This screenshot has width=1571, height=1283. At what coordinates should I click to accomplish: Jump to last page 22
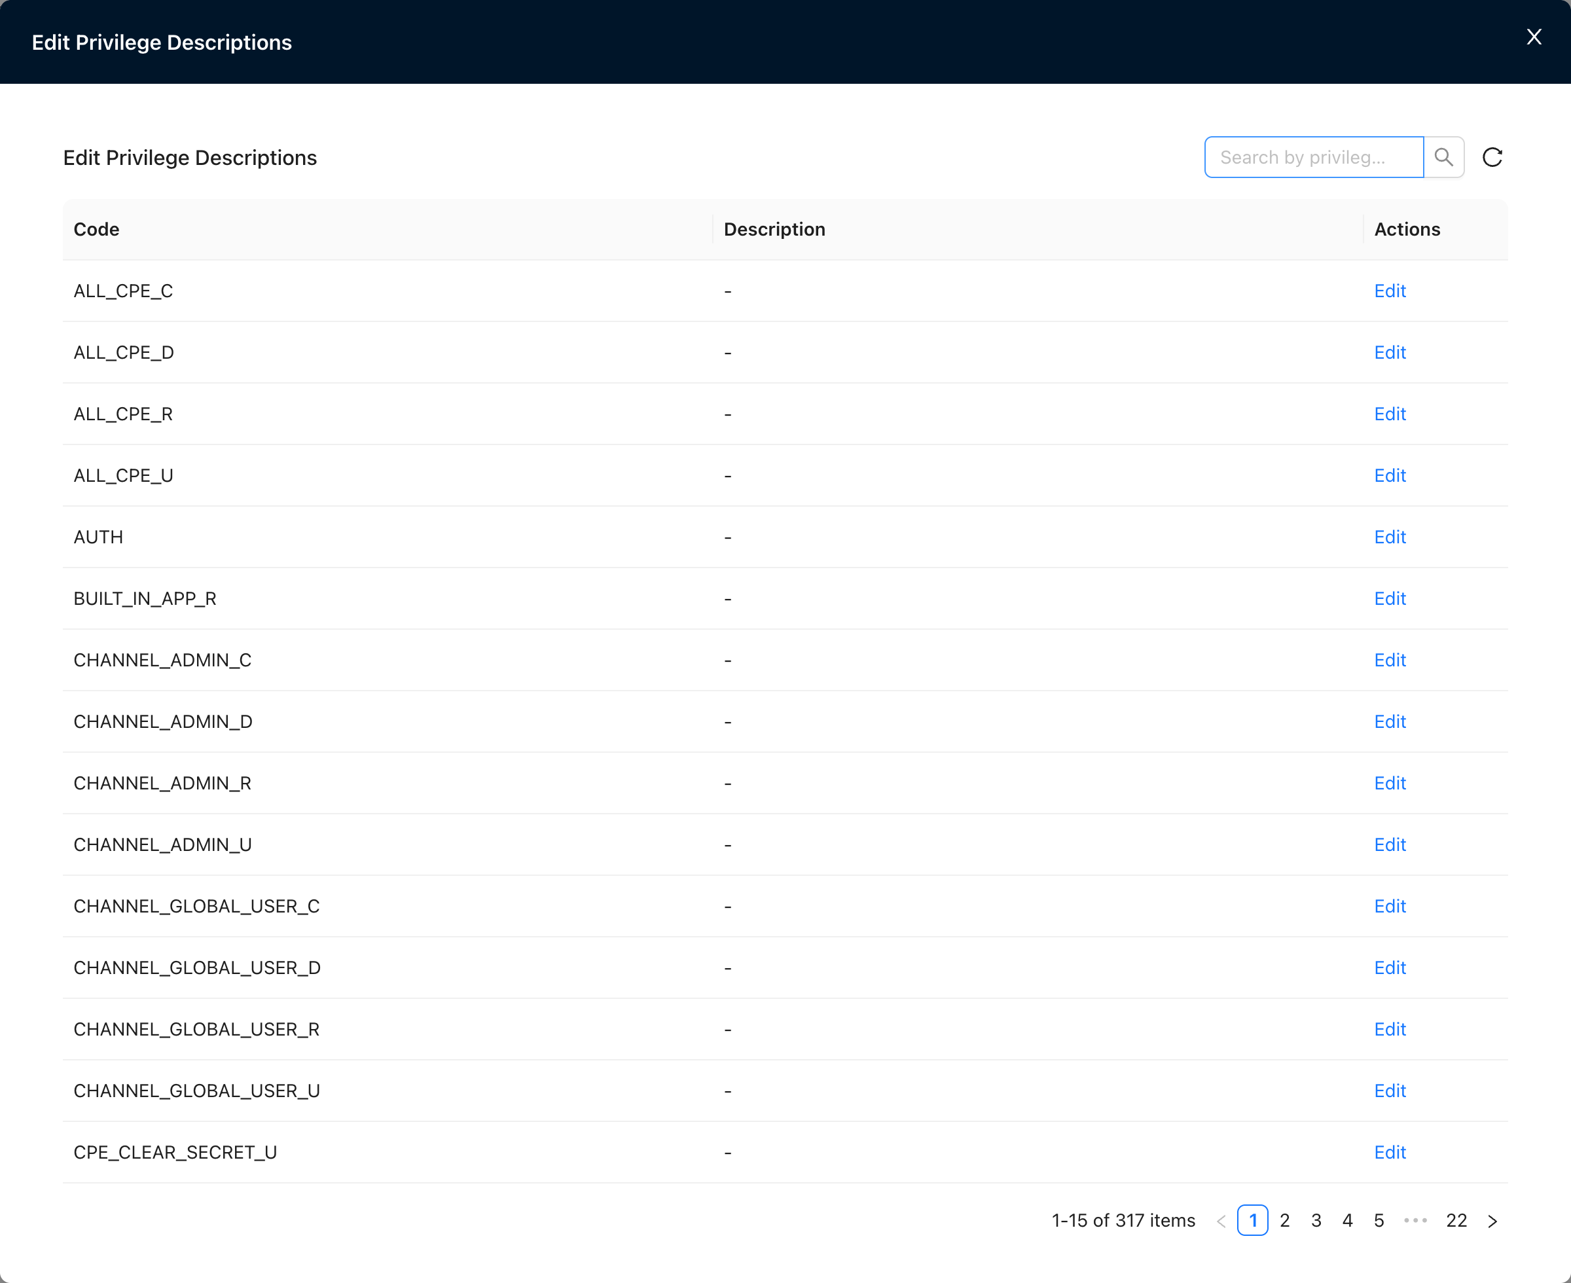click(1456, 1220)
